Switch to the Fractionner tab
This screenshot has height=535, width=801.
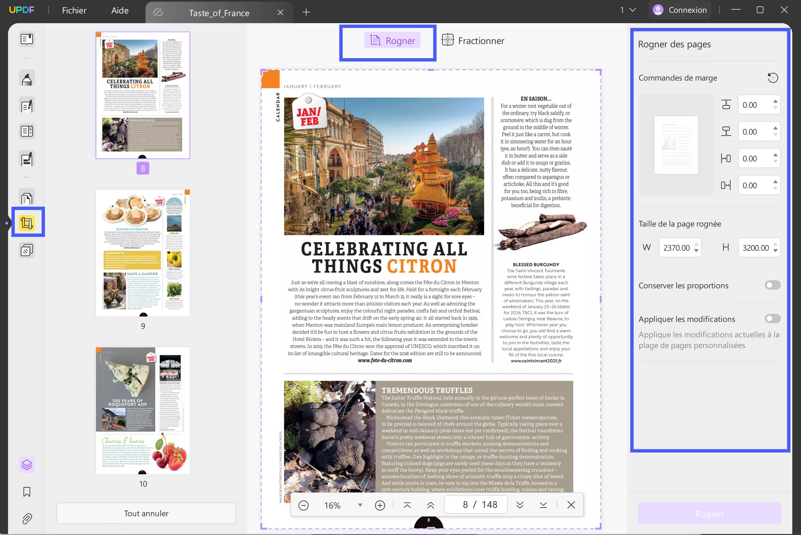tap(473, 41)
